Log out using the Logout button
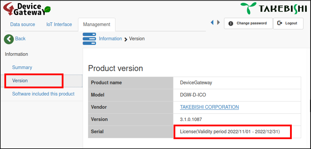 (288, 23)
